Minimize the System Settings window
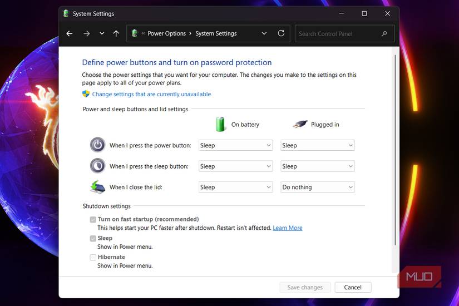Screen dimensions: 459x306 click(x=341, y=13)
